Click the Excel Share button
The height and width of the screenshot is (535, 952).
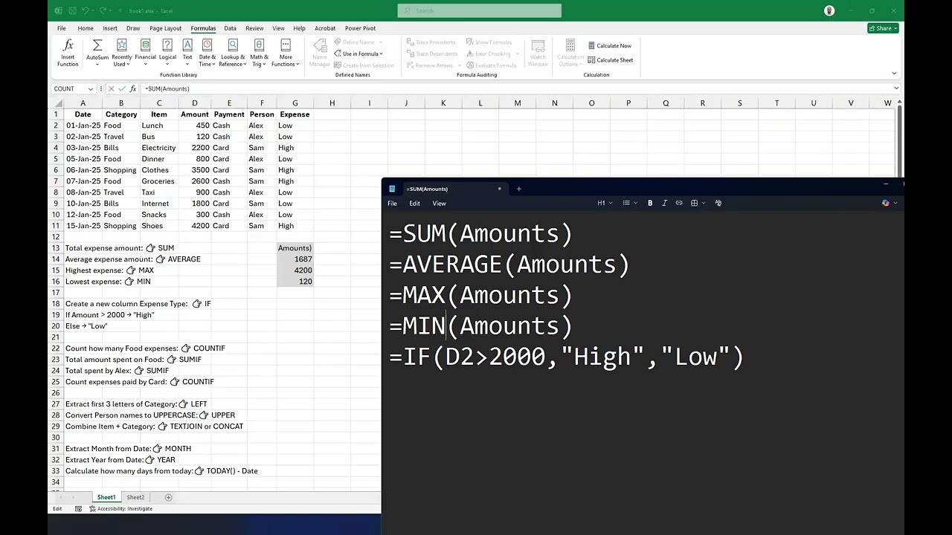883,28
